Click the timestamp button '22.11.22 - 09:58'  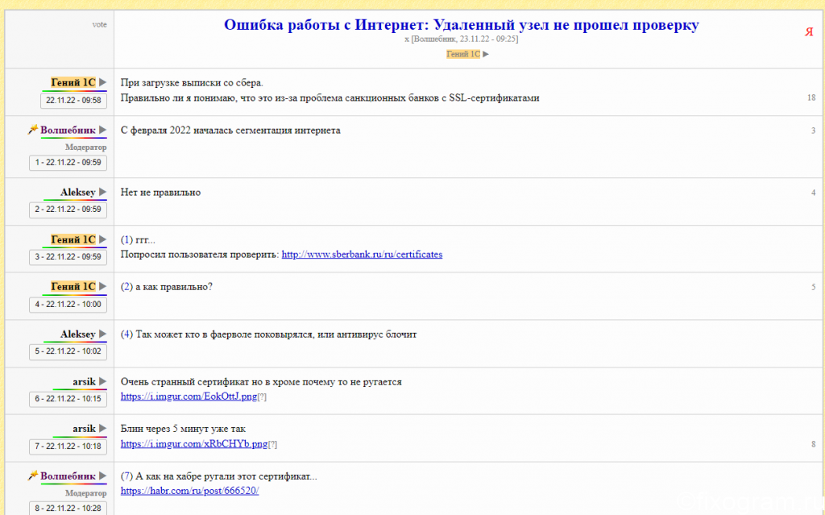click(x=73, y=100)
